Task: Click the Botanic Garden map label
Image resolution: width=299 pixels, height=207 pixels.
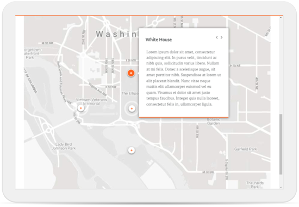Action: 214,121
